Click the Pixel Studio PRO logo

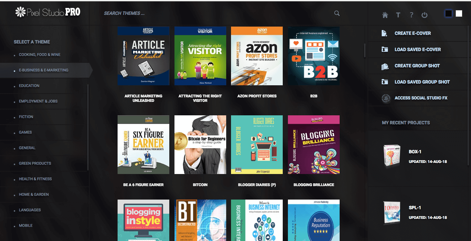coord(48,12)
